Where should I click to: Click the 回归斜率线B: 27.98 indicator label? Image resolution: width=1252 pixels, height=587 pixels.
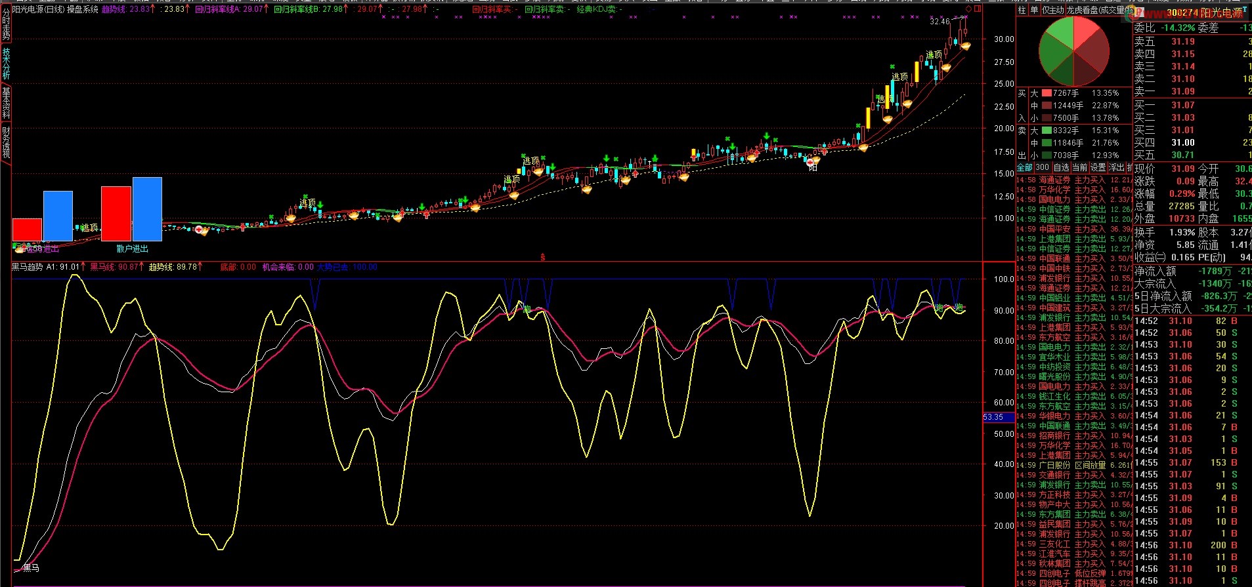point(311,9)
